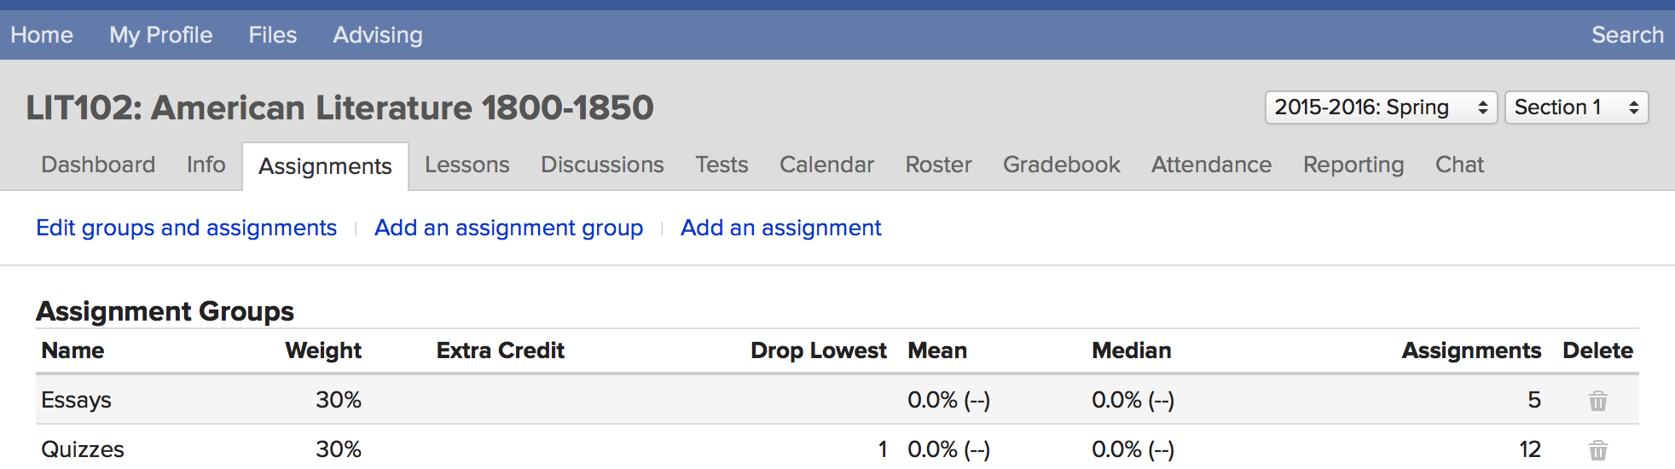
Task: Select the Essays row in Assignment Groups
Action: pos(837,400)
